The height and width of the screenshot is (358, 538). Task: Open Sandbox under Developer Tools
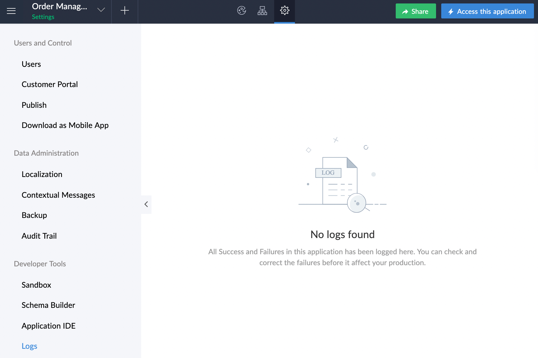36,285
